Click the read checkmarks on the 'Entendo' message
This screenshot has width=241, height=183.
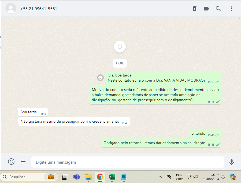(217, 135)
